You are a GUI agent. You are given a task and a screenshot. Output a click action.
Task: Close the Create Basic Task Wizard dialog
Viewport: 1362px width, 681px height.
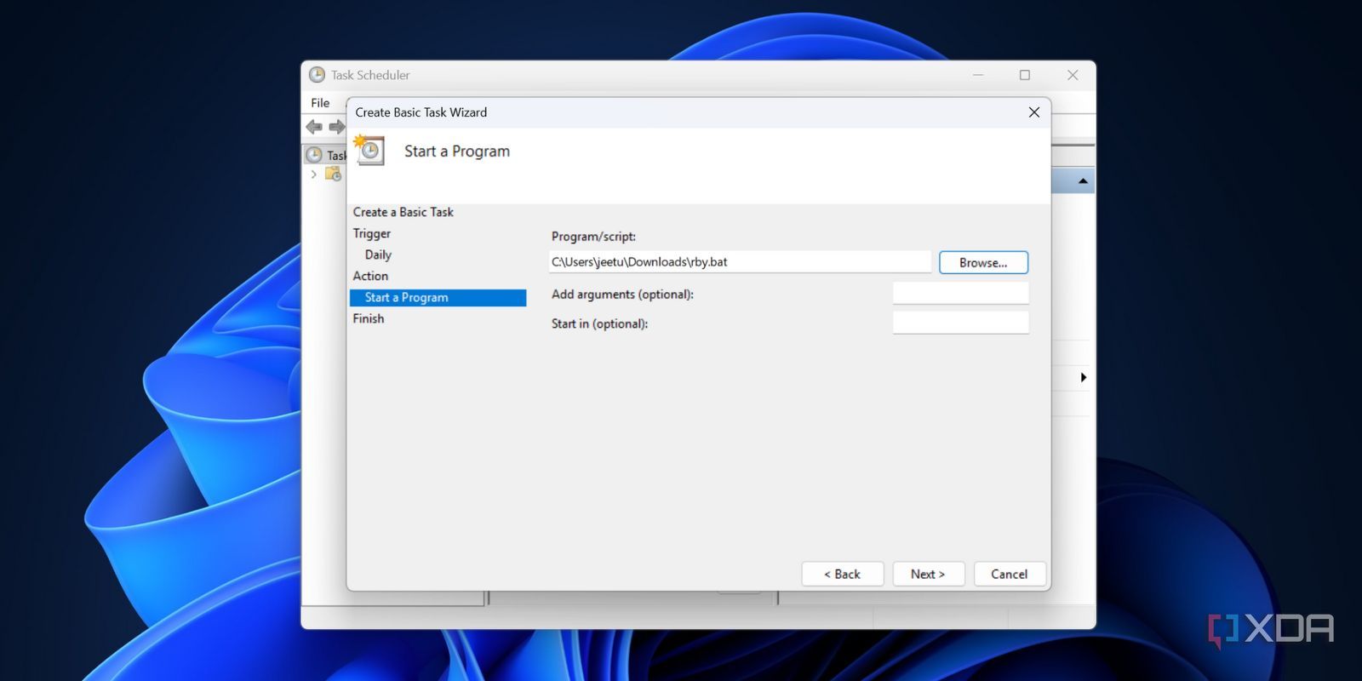pos(1034,112)
